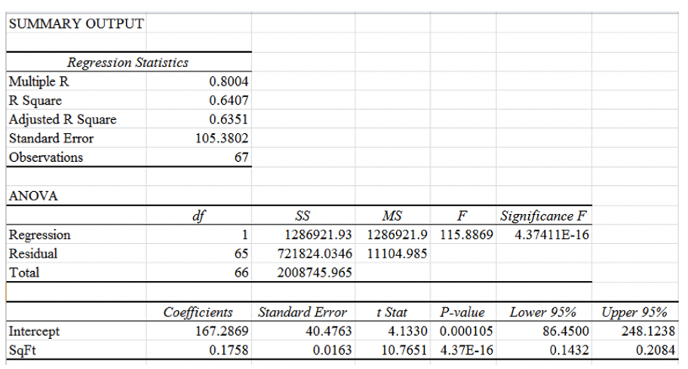The width and height of the screenshot is (688, 369).
Task: Click the Regression Statistics header cell
Action: tap(128, 63)
